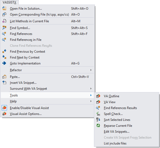The height and width of the screenshot is (148, 160).
Task: Click the Open Corresponding File icon
Action: coord(4,15)
